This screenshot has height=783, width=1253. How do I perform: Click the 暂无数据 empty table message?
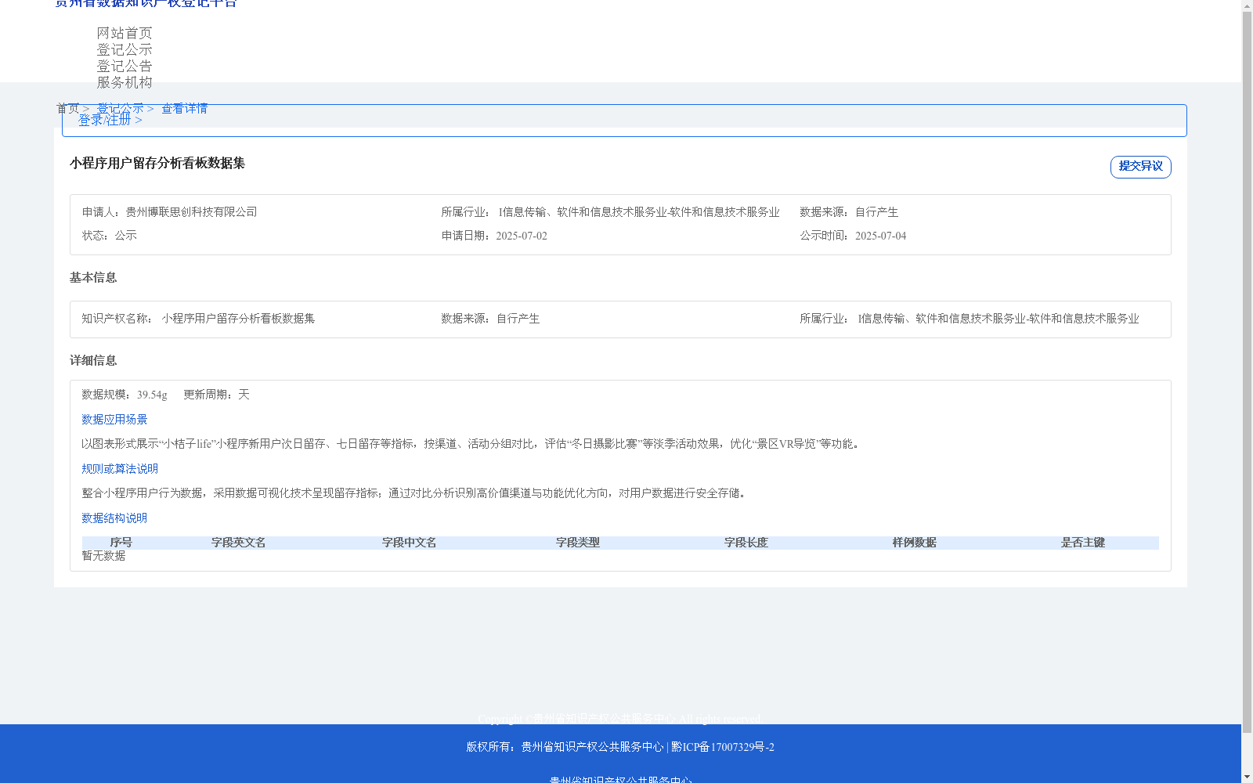click(x=103, y=556)
